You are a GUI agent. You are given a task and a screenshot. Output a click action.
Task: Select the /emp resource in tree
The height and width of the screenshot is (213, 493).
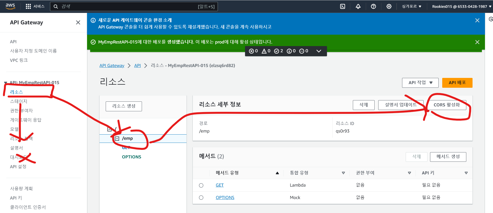(x=127, y=138)
